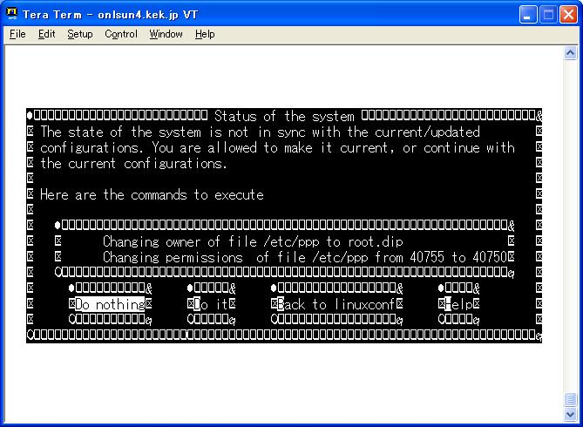Close the Tera Term window
The width and height of the screenshot is (583, 427).
pyautogui.click(x=568, y=15)
